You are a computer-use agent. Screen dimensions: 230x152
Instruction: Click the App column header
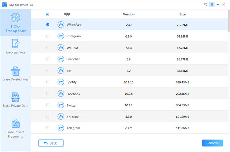click(x=67, y=14)
